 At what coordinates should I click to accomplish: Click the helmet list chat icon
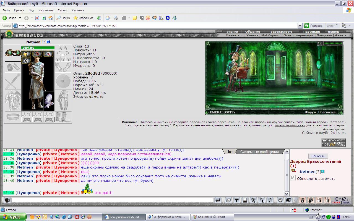coord(288,201)
